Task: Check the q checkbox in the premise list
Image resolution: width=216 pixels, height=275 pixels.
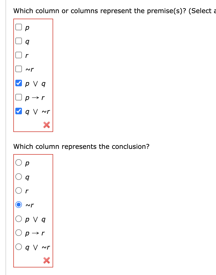Action: [x=18, y=41]
